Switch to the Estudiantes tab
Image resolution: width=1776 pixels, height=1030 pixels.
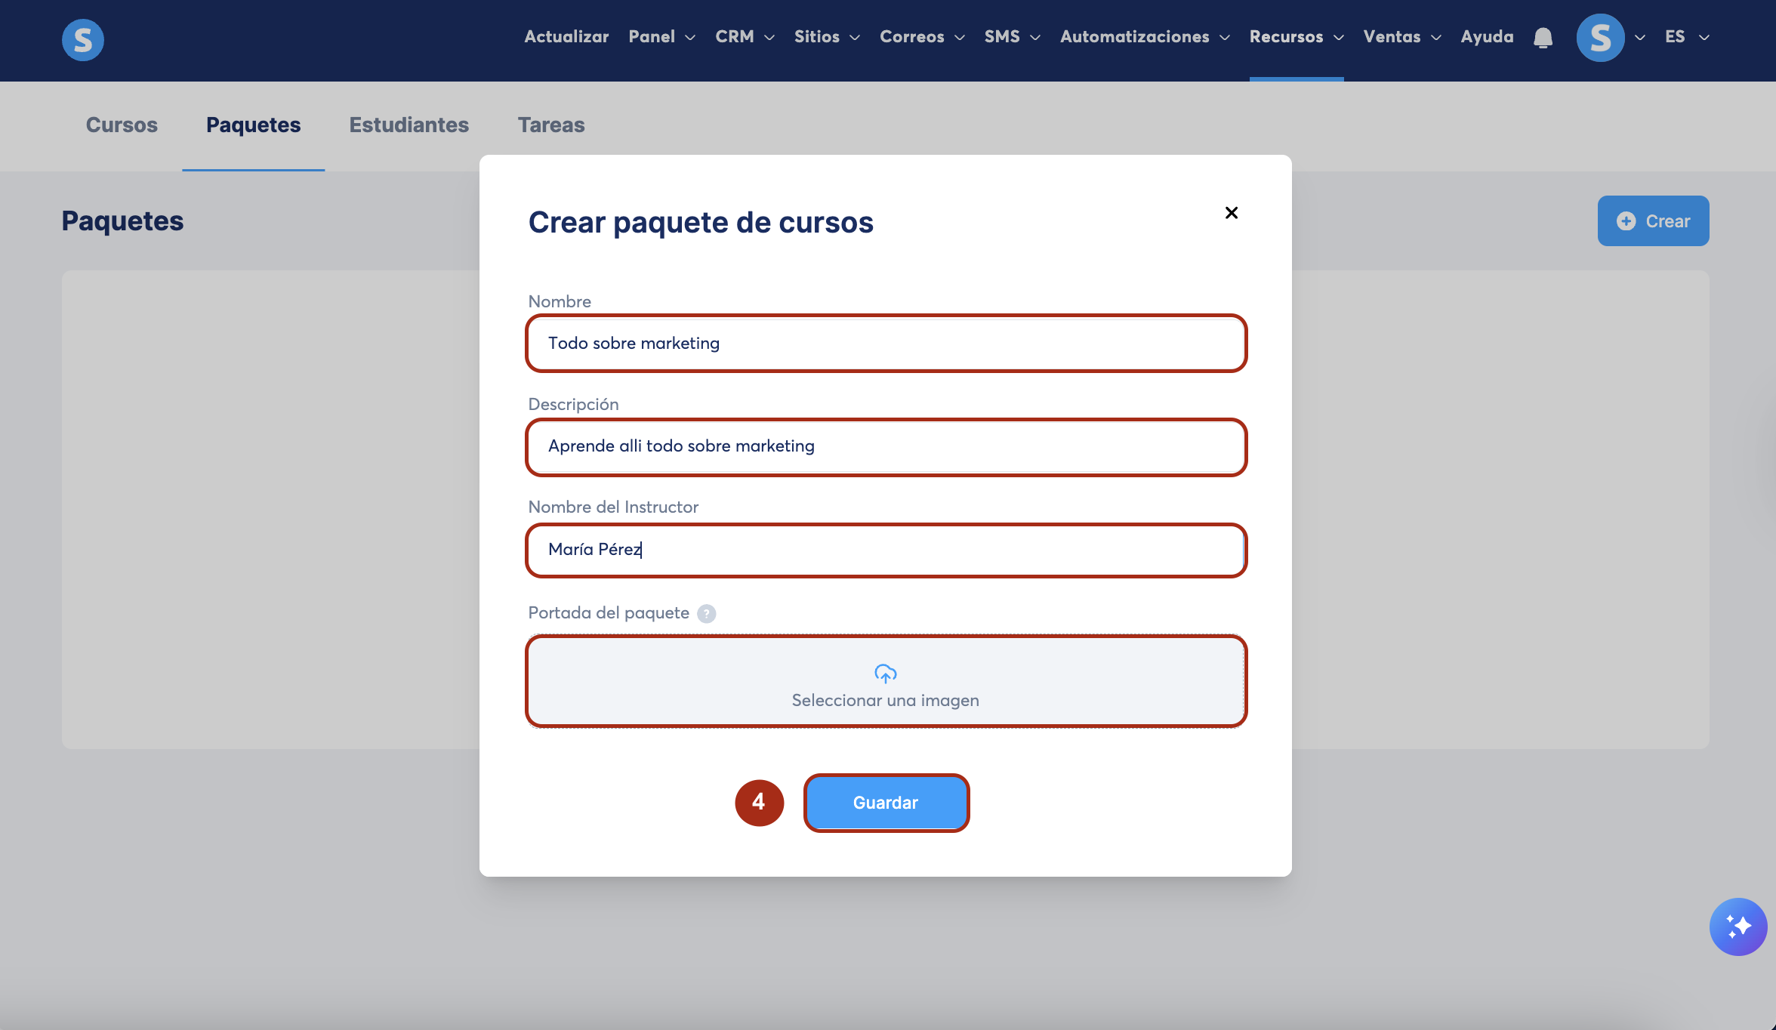[x=409, y=125]
